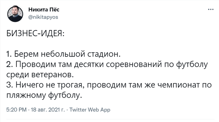Click the list number '1.' in the tweet
The height and width of the screenshot is (122, 219).
coord(8,54)
